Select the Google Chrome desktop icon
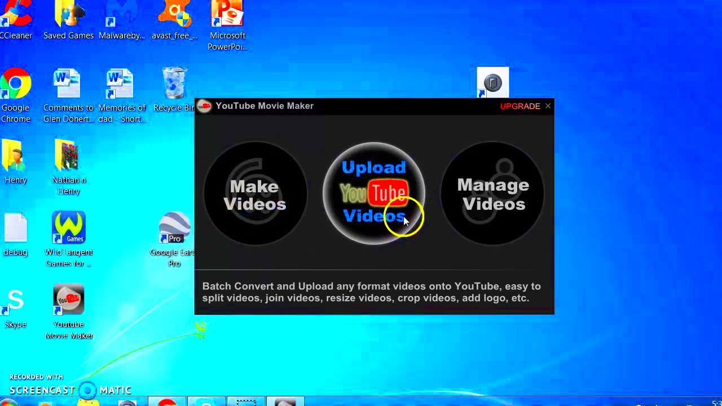722x406 pixels. tap(16, 96)
